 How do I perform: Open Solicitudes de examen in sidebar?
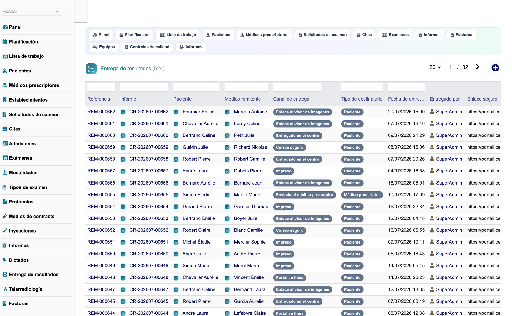(x=34, y=114)
